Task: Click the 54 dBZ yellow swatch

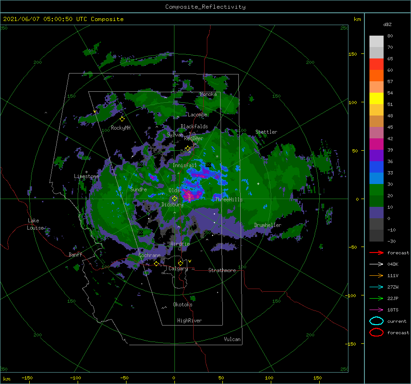Action: point(376,99)
